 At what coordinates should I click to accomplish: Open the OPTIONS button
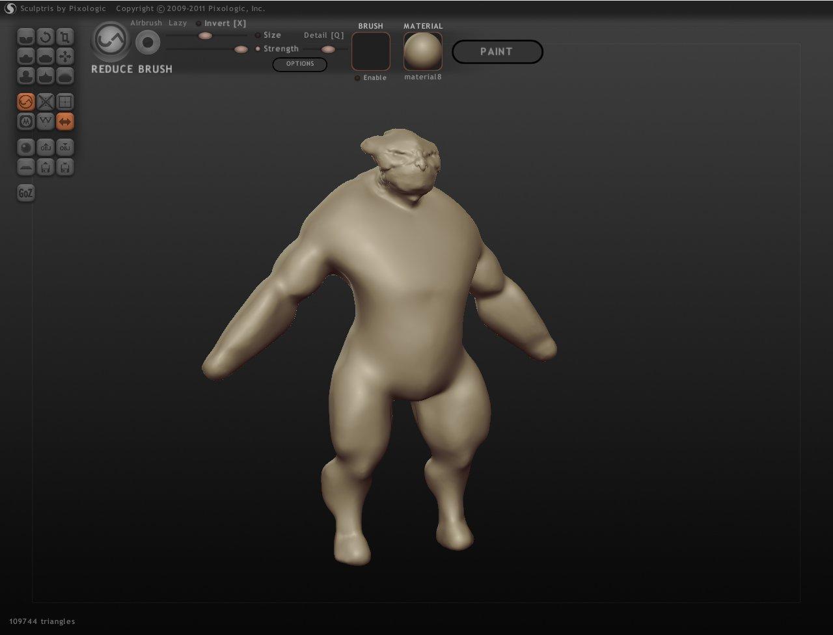coord(299,64)
